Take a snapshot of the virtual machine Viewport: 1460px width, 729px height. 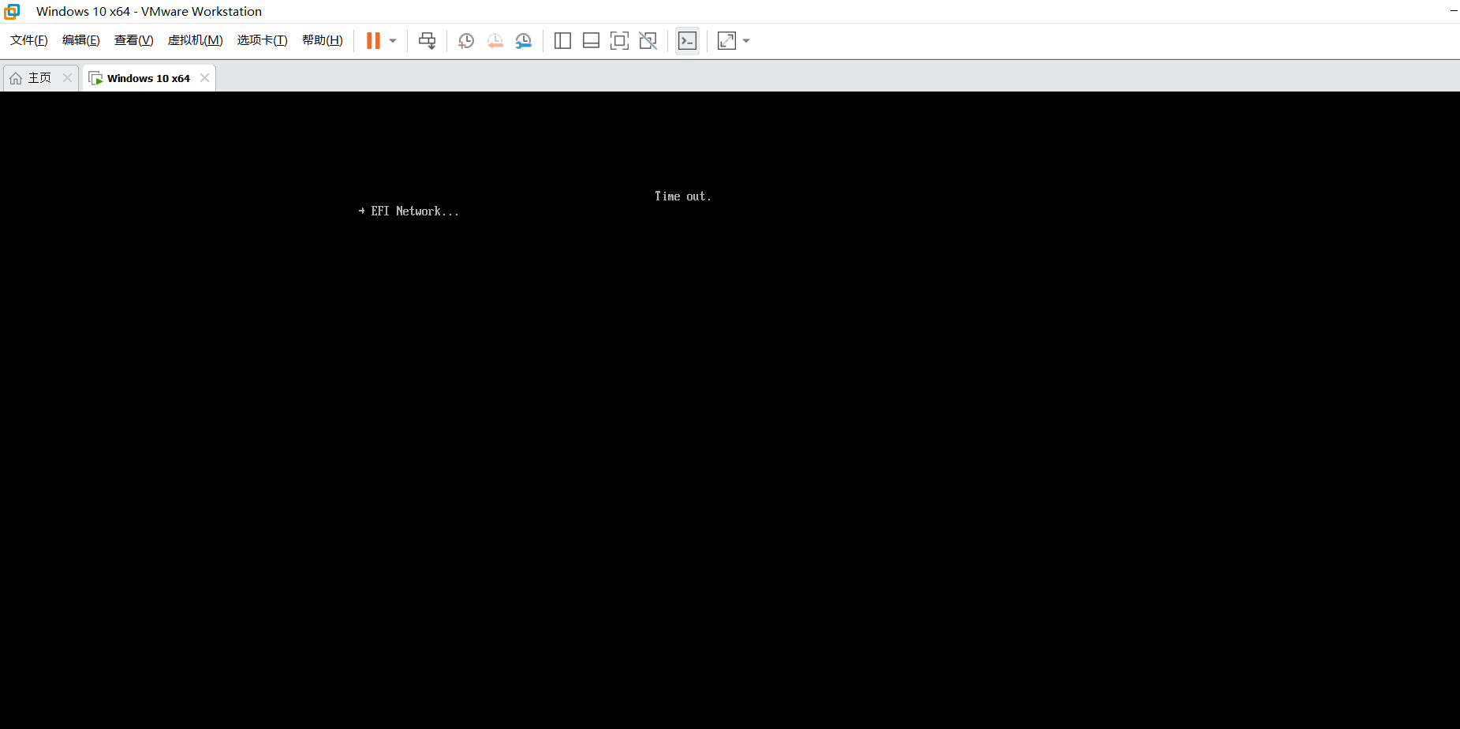pyautogui.click(x=466, y=41)
